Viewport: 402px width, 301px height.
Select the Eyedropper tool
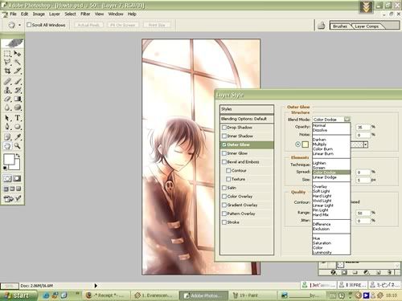click(x=18, y=137)
